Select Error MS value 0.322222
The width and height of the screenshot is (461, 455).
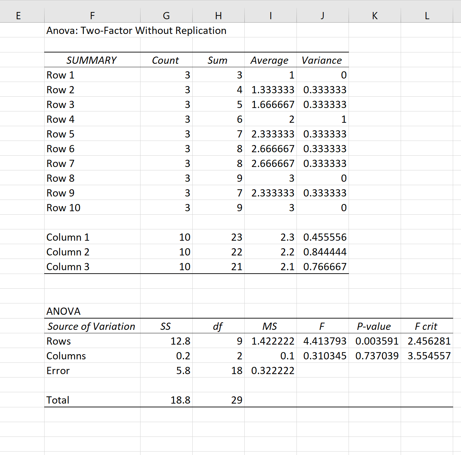coord(270,370)
